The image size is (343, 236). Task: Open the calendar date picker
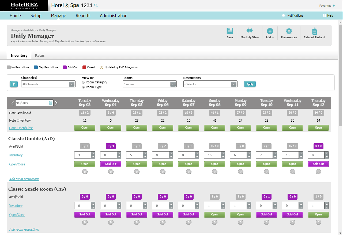[50, 102]
